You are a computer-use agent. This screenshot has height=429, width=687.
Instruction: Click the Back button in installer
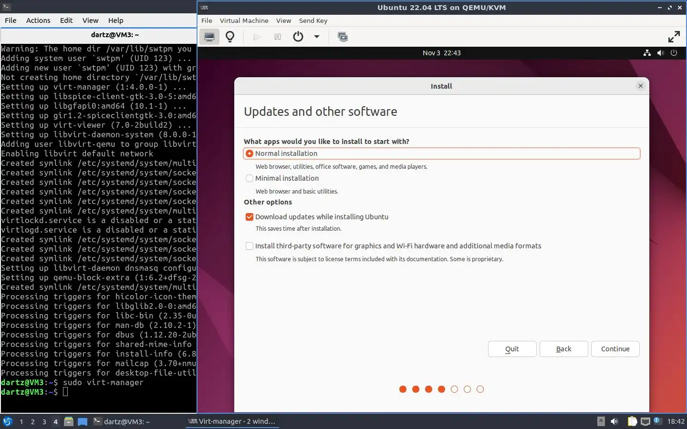click(563, 349)
